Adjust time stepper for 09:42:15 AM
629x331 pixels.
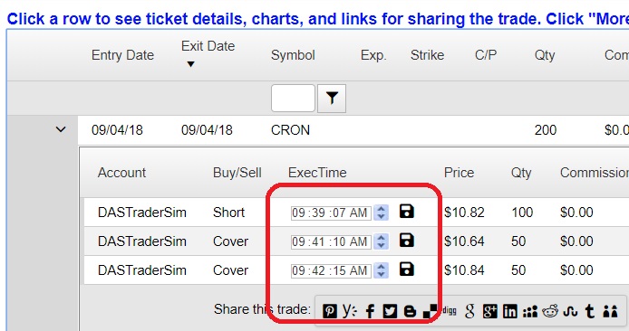[381, 270]
